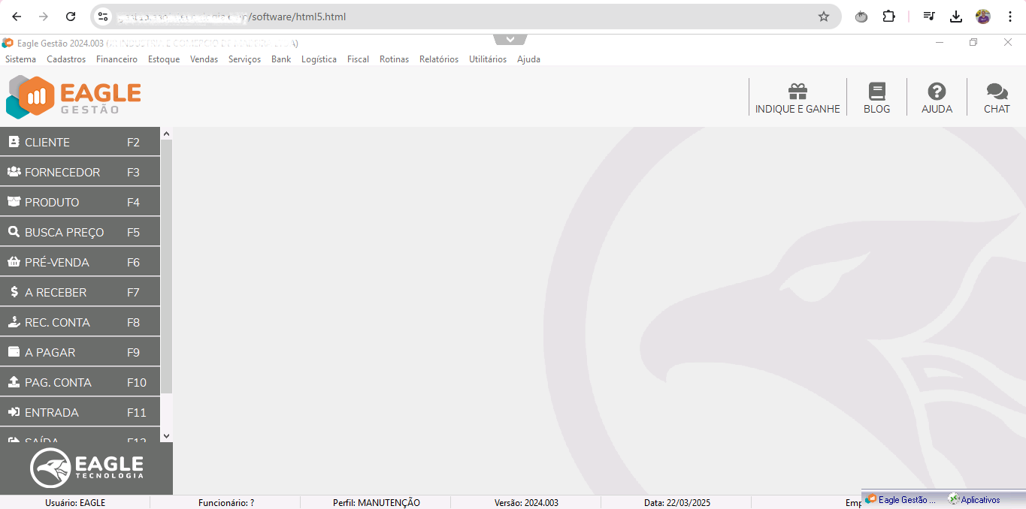Open the FORNECEDOR F3 sidebar button

80,172
